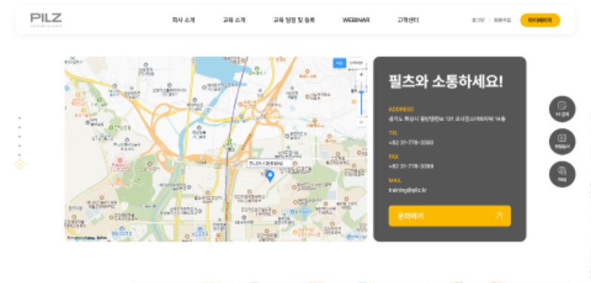The width and height of the screenshot is (591, 283).
Task: Click the blue map zoom slider handle
Action: [x=361, y=92]
